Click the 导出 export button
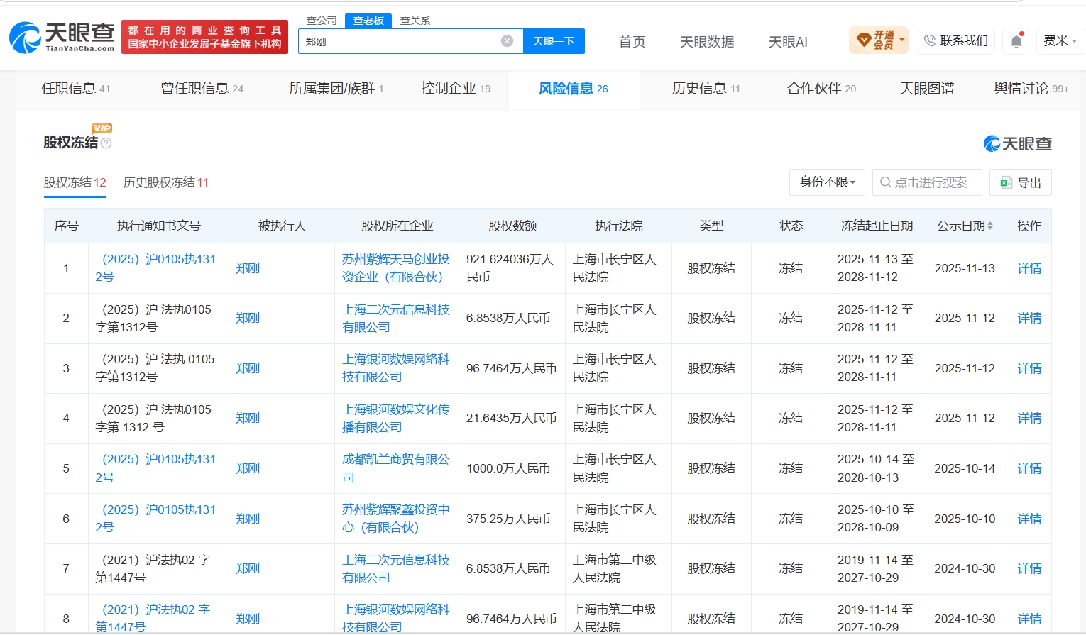 point(1021,182)
